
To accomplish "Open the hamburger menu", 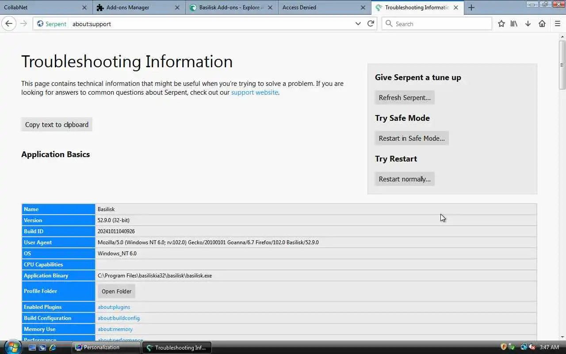I will tap(557, 23).
